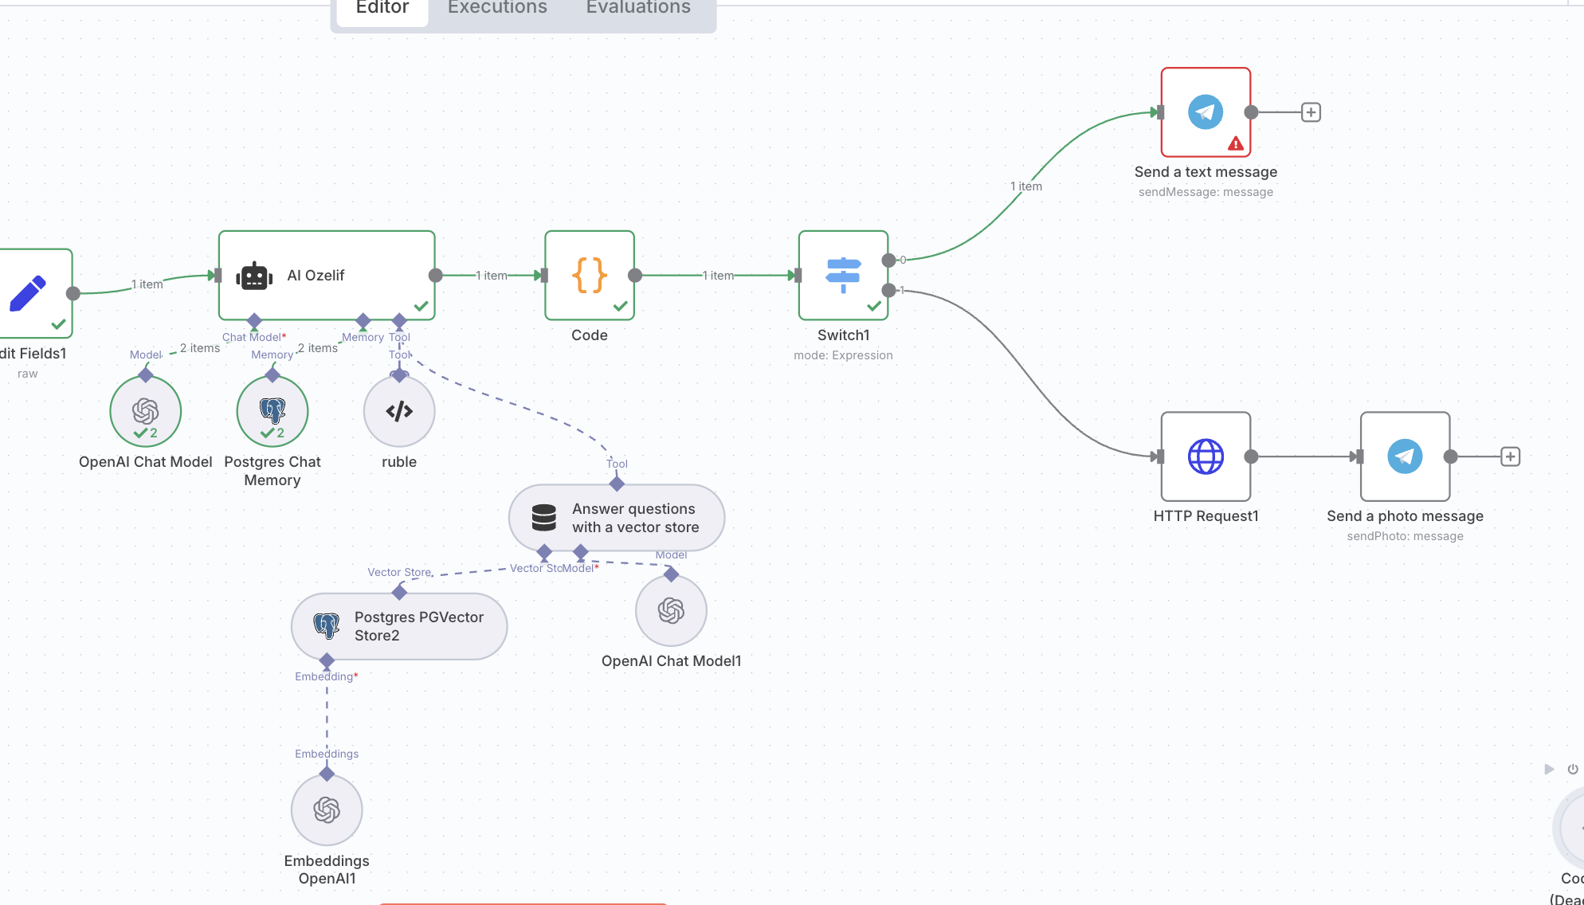Viewport: 1584px width, 905px height.
Task: Click the '1 item' label between AI Ozelif and Code
Action: (x=492, y=276)
